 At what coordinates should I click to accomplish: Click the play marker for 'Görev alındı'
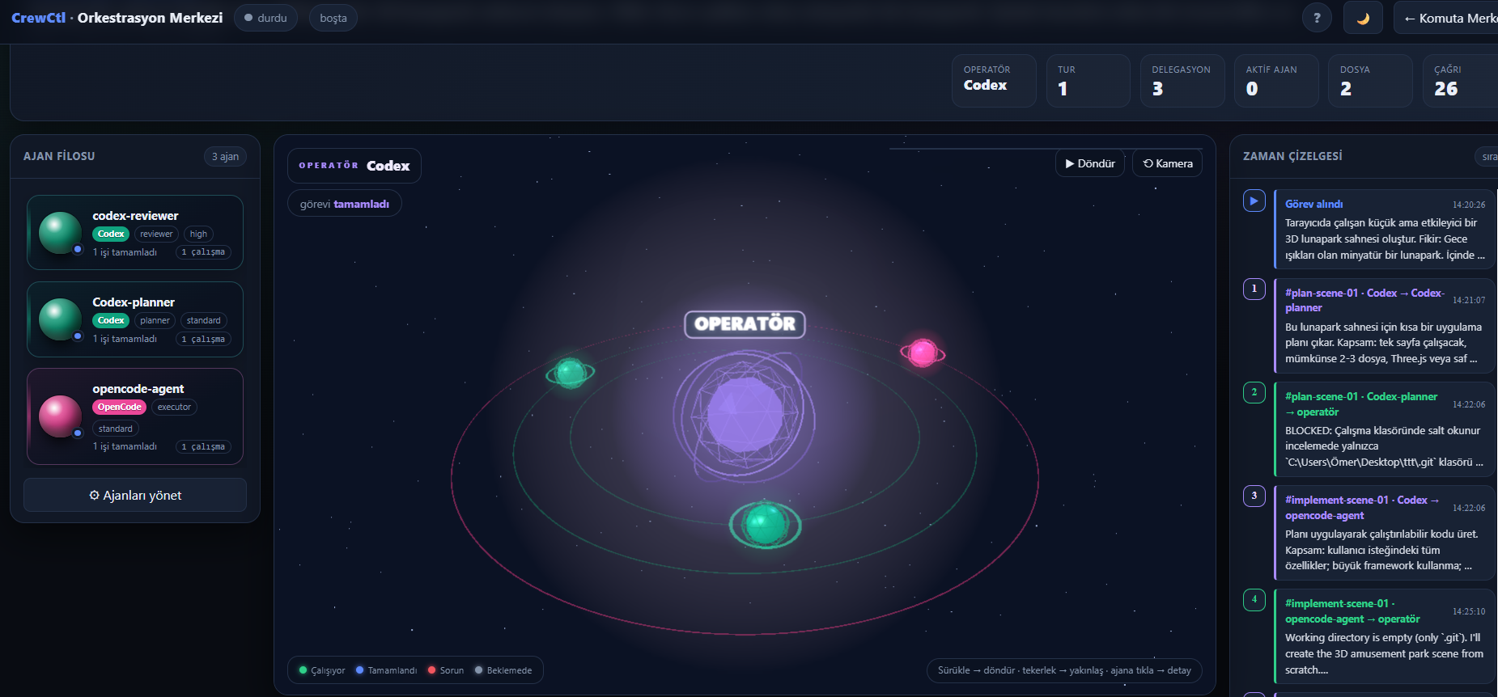(x=1254, y=201)
